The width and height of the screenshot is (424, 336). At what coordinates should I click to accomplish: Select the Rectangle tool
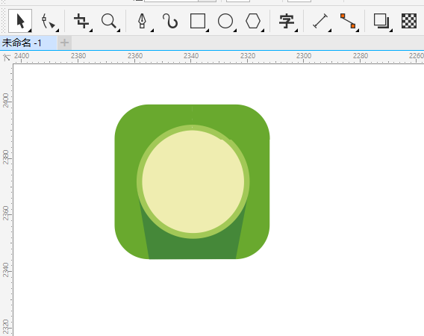pyautogui.click(x=198, y=21)
